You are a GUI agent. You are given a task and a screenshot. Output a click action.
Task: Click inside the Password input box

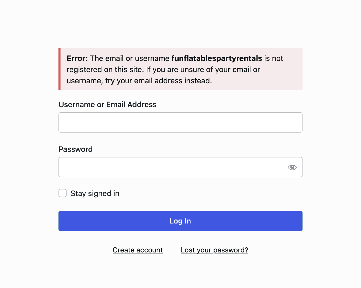pyautogui.click(x=170, y=167)
